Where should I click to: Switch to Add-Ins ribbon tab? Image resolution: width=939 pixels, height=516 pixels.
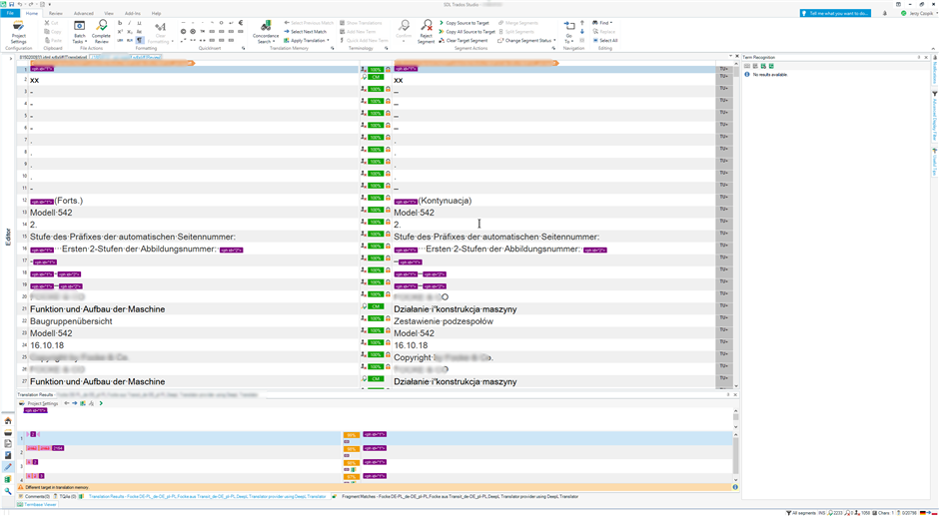132,13
